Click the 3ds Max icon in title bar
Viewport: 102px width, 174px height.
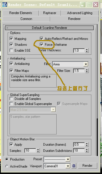[x=5, y=4]
